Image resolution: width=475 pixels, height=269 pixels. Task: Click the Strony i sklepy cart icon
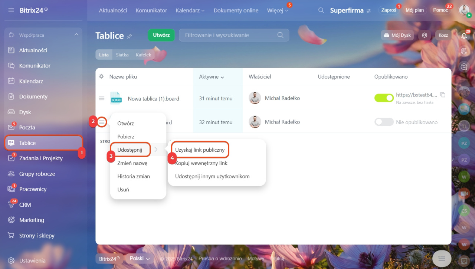tap(11, 235)
